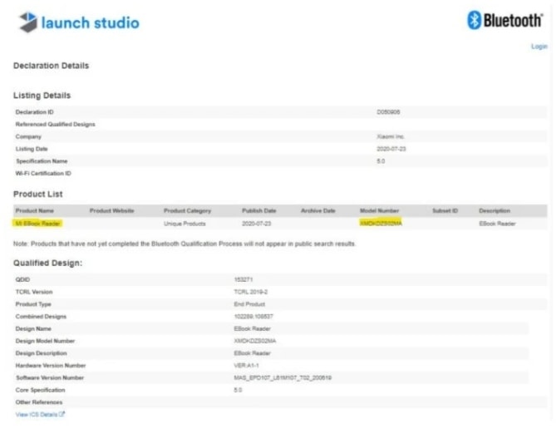The height and width of the screenshot is (444, 556).
Task: Click the Xiaomi Inc. company value
Action: pyautogui.click(x=391, y=136)
